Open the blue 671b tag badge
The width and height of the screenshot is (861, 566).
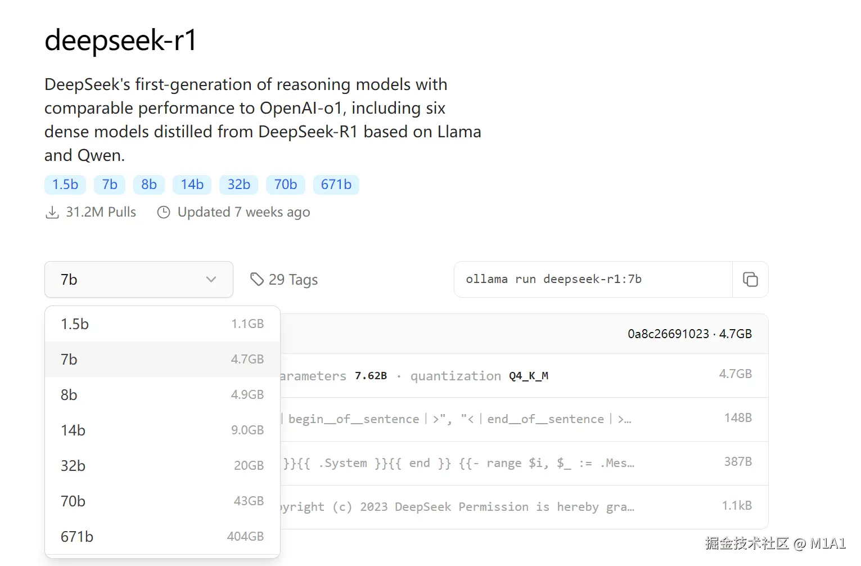(336, 185)
